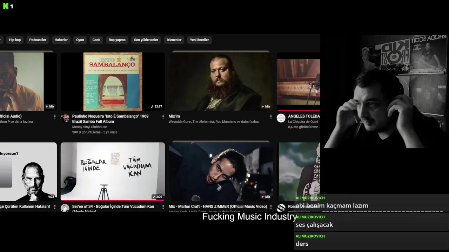This screenshot has height=252, width=449.
Task: Open more options for Marlon Craft mix
Action: (x=271, y=207)
